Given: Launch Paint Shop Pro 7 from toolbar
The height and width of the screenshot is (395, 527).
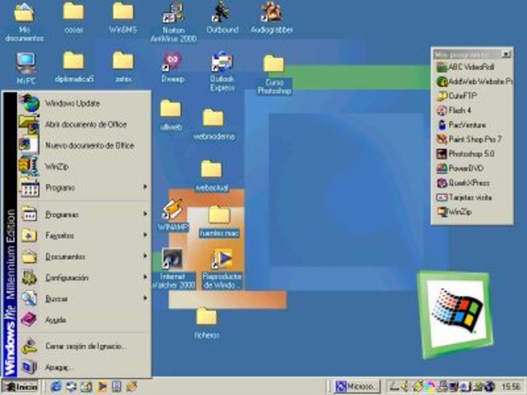Looking at the screenshot, I should pyautogui.click(x=469, y=139).
